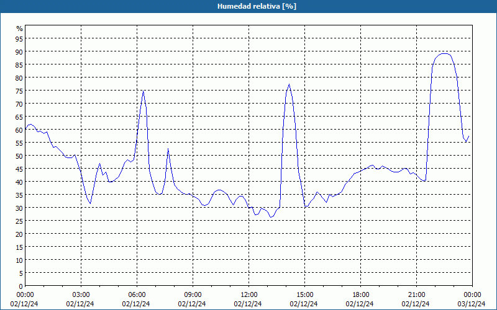
Task: Click the 02/12/24 date beneath 09:00
Action: (192, 304)
